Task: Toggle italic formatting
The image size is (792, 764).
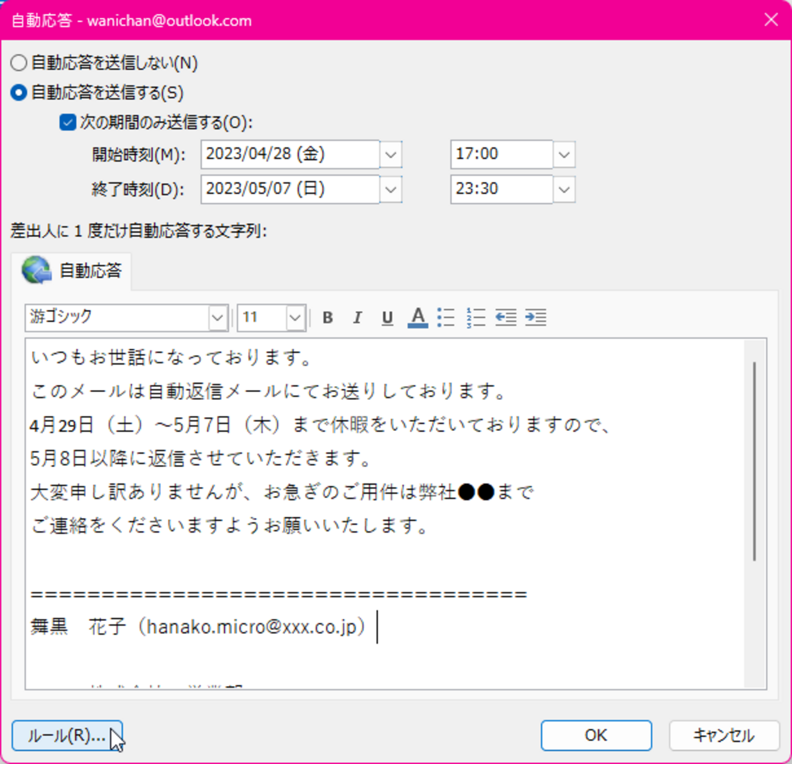Action: click(x=357, y=317)
